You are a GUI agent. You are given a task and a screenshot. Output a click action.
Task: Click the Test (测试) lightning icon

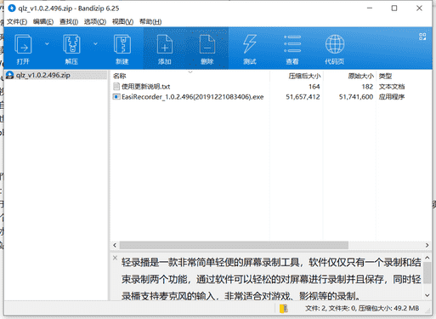click(250, 44)
